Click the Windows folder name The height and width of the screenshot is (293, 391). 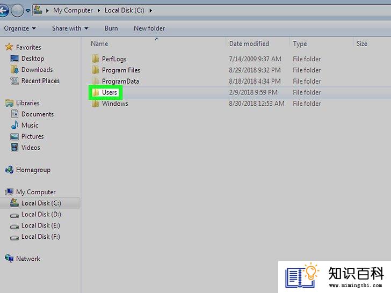tap(115, 104)
